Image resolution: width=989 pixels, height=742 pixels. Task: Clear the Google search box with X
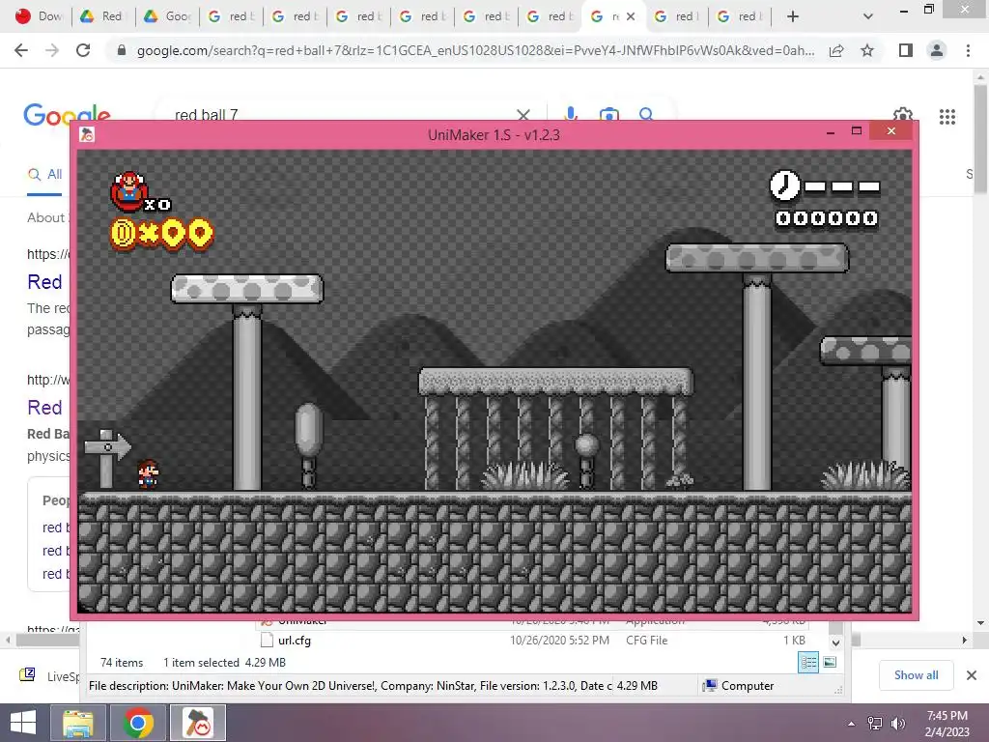coord(523,114)
